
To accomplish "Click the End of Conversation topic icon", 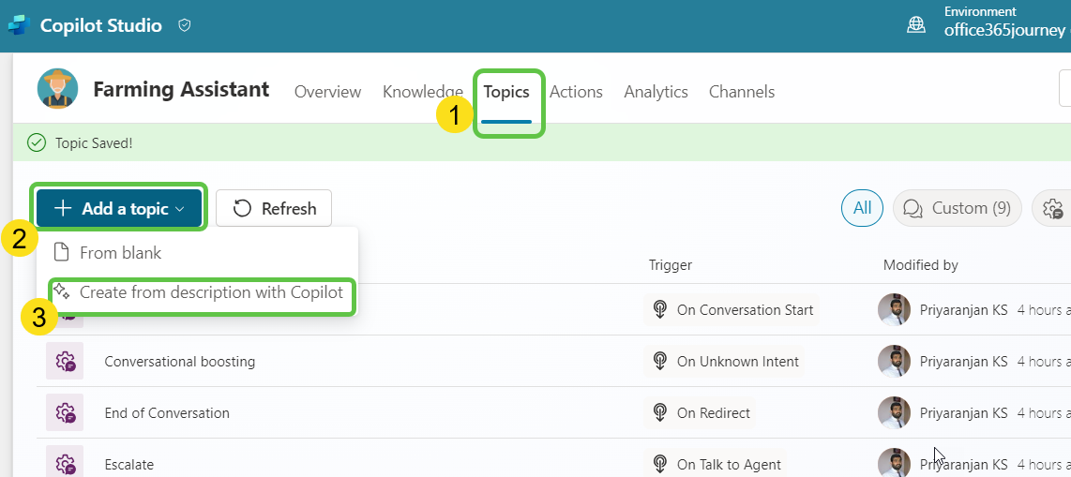I will tap(65, 412).
